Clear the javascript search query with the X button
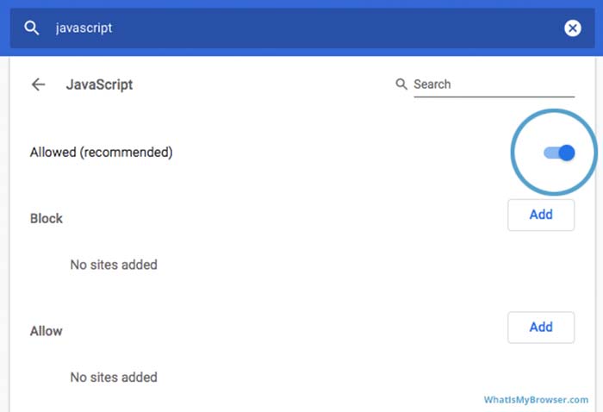The height and width of the screenshot is (412, 603). (573, 28)
